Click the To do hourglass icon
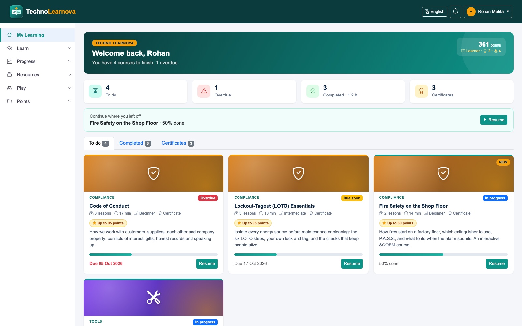This screenshot has width=522, height=326. click(x=95, y=91)
